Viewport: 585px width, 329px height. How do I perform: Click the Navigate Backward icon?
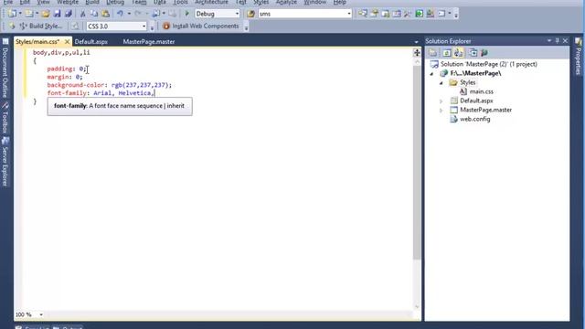156,14
